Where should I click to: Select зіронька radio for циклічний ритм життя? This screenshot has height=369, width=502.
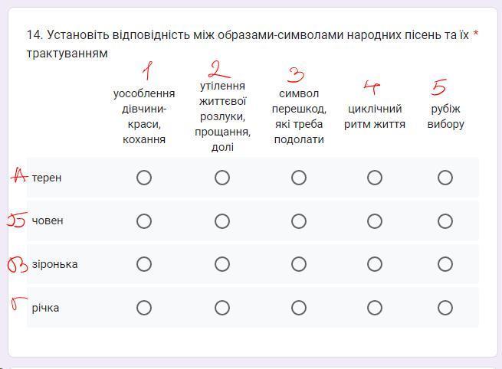pos(375,264)
